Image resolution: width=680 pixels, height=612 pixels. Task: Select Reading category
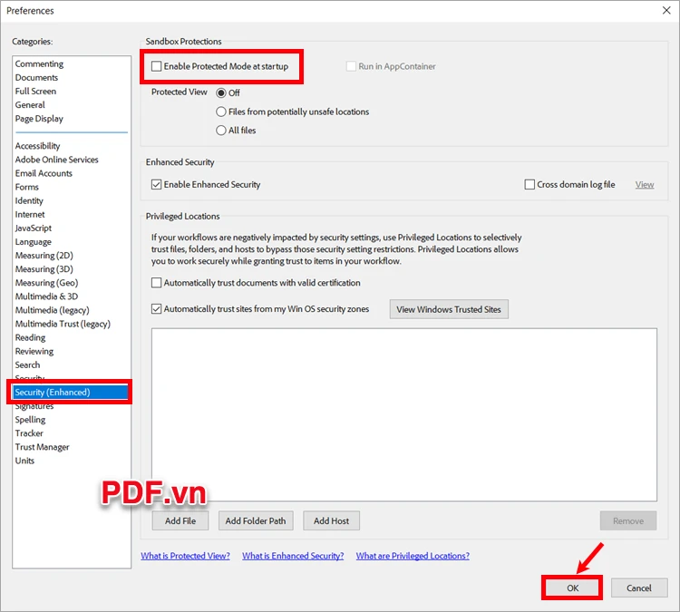pyautogui.click(x=30, y=337)
